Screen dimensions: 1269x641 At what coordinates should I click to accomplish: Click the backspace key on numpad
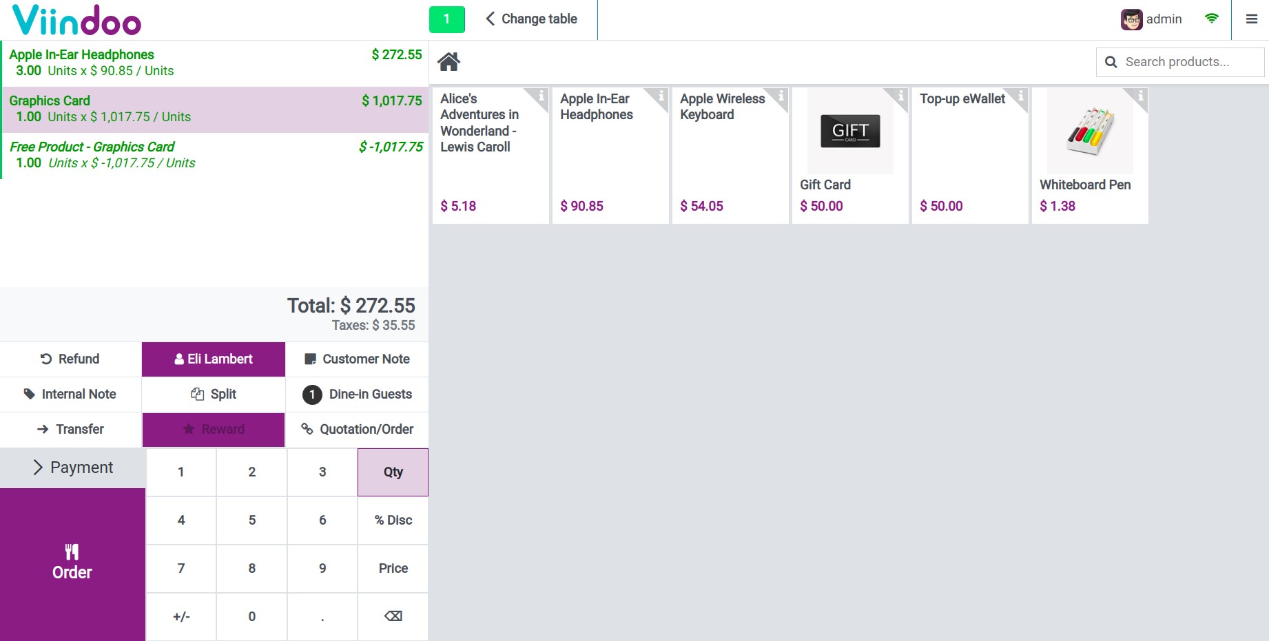[393, 616]
